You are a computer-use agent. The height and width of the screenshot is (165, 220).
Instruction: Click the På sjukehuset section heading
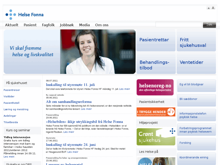coord(17,83)
